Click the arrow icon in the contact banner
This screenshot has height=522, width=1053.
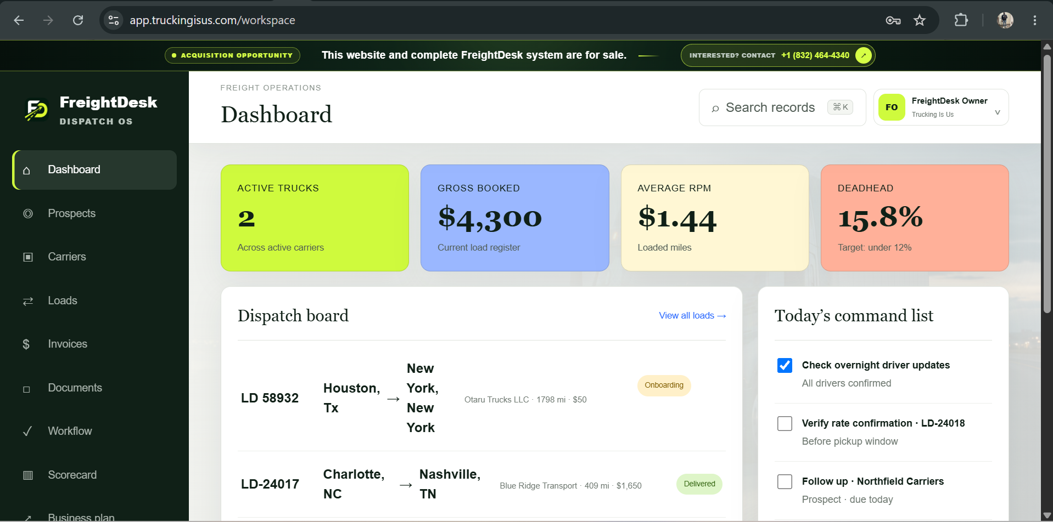[x=864, y=55]
